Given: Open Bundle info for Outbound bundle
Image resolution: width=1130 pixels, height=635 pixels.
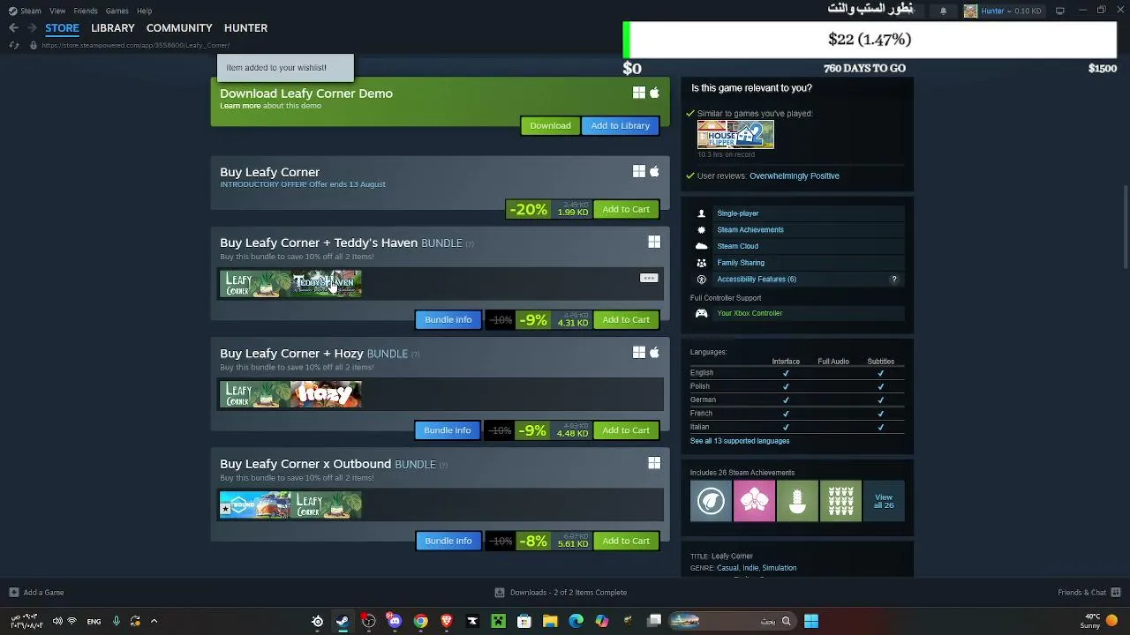Looking at the screenshot, I should coord(448,541).
